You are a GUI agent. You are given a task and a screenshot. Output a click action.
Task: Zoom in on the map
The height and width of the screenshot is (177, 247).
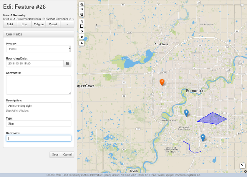(x=81, y=4)
